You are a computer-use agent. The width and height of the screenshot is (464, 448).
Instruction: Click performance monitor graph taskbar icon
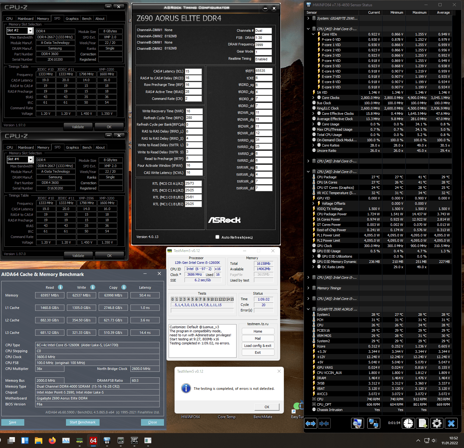[66, 440]
